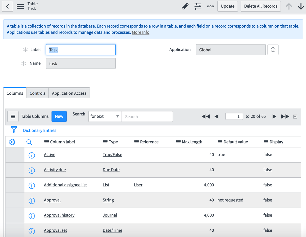Focus the Label text field

tap(81, 50)
